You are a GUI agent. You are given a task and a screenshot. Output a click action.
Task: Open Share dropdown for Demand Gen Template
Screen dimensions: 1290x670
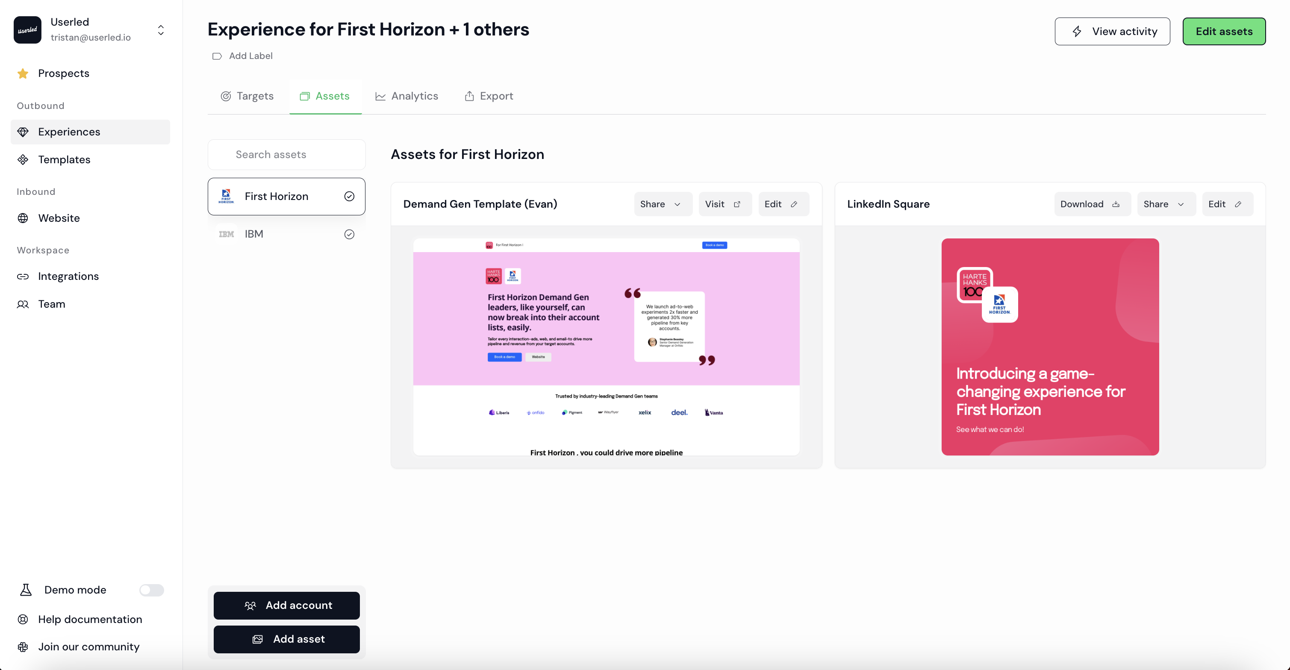(662, 204)
